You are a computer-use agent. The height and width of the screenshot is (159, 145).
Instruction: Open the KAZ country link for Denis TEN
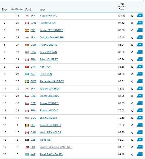click(33, 74)
